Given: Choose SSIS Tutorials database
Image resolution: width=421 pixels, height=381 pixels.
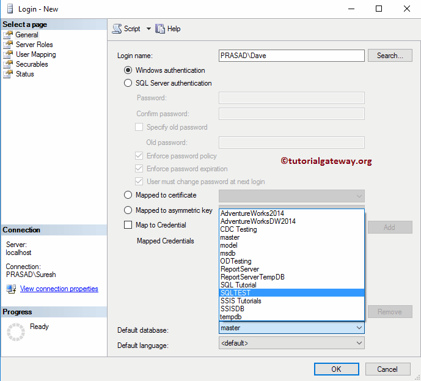Looking at the screenshot, I should [291, 301].
